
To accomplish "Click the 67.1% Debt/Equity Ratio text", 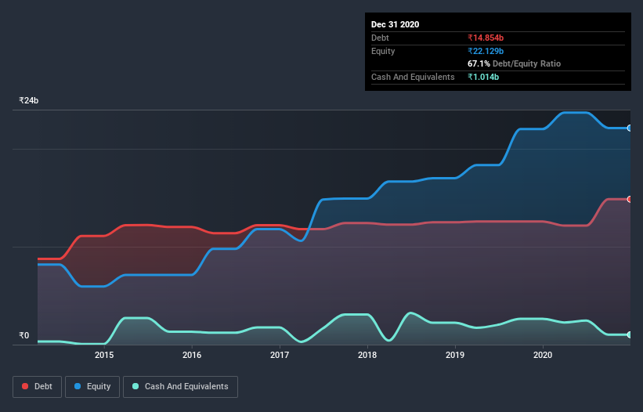I will point(515,63).
